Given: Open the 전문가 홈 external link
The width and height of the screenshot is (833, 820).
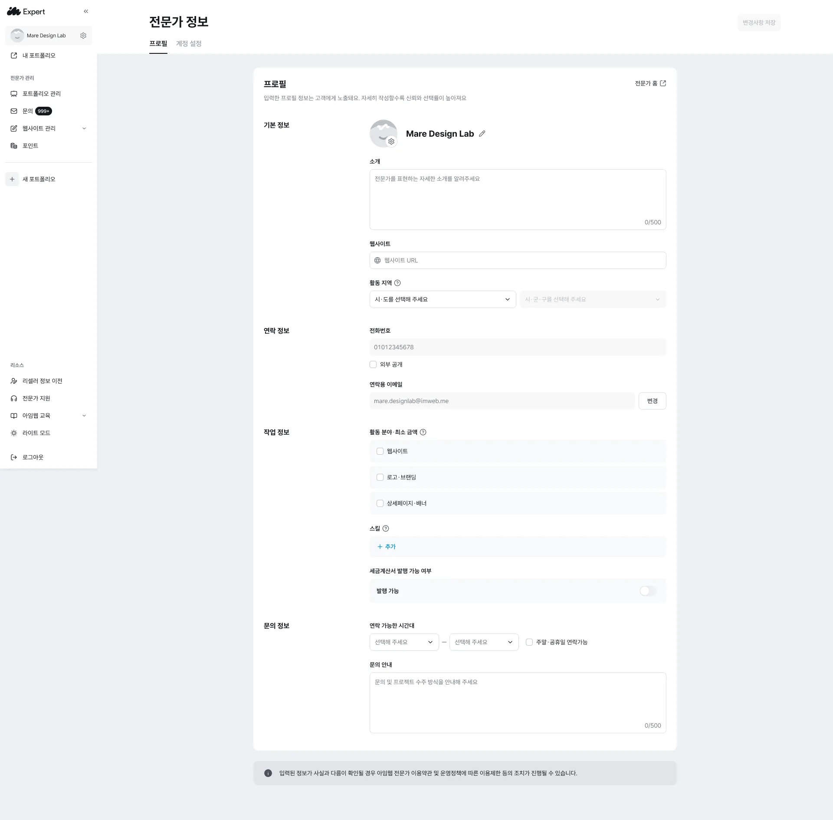Looking at the screenshot, I should 650,83.
